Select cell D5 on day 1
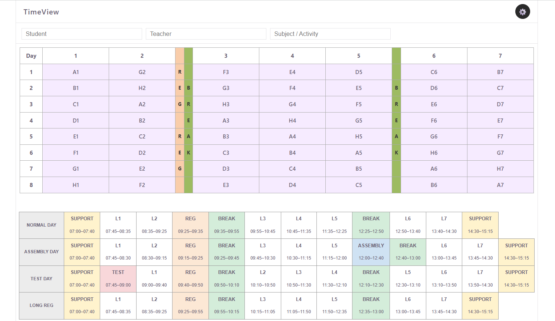The height and width of the screenshot is (321, 555). [x=359, y=72]
